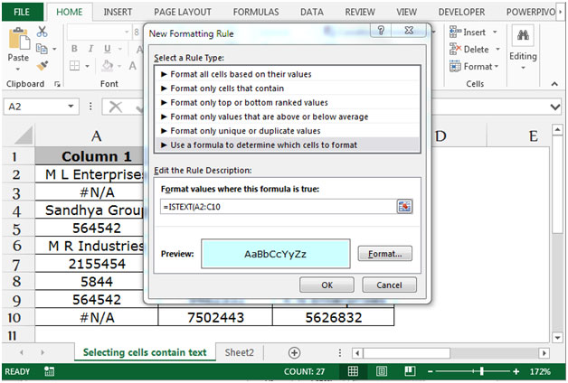Switch to the INSERT tab
Image resolution: width=568 pixels, height=383 pixels.
coord(118,12)
